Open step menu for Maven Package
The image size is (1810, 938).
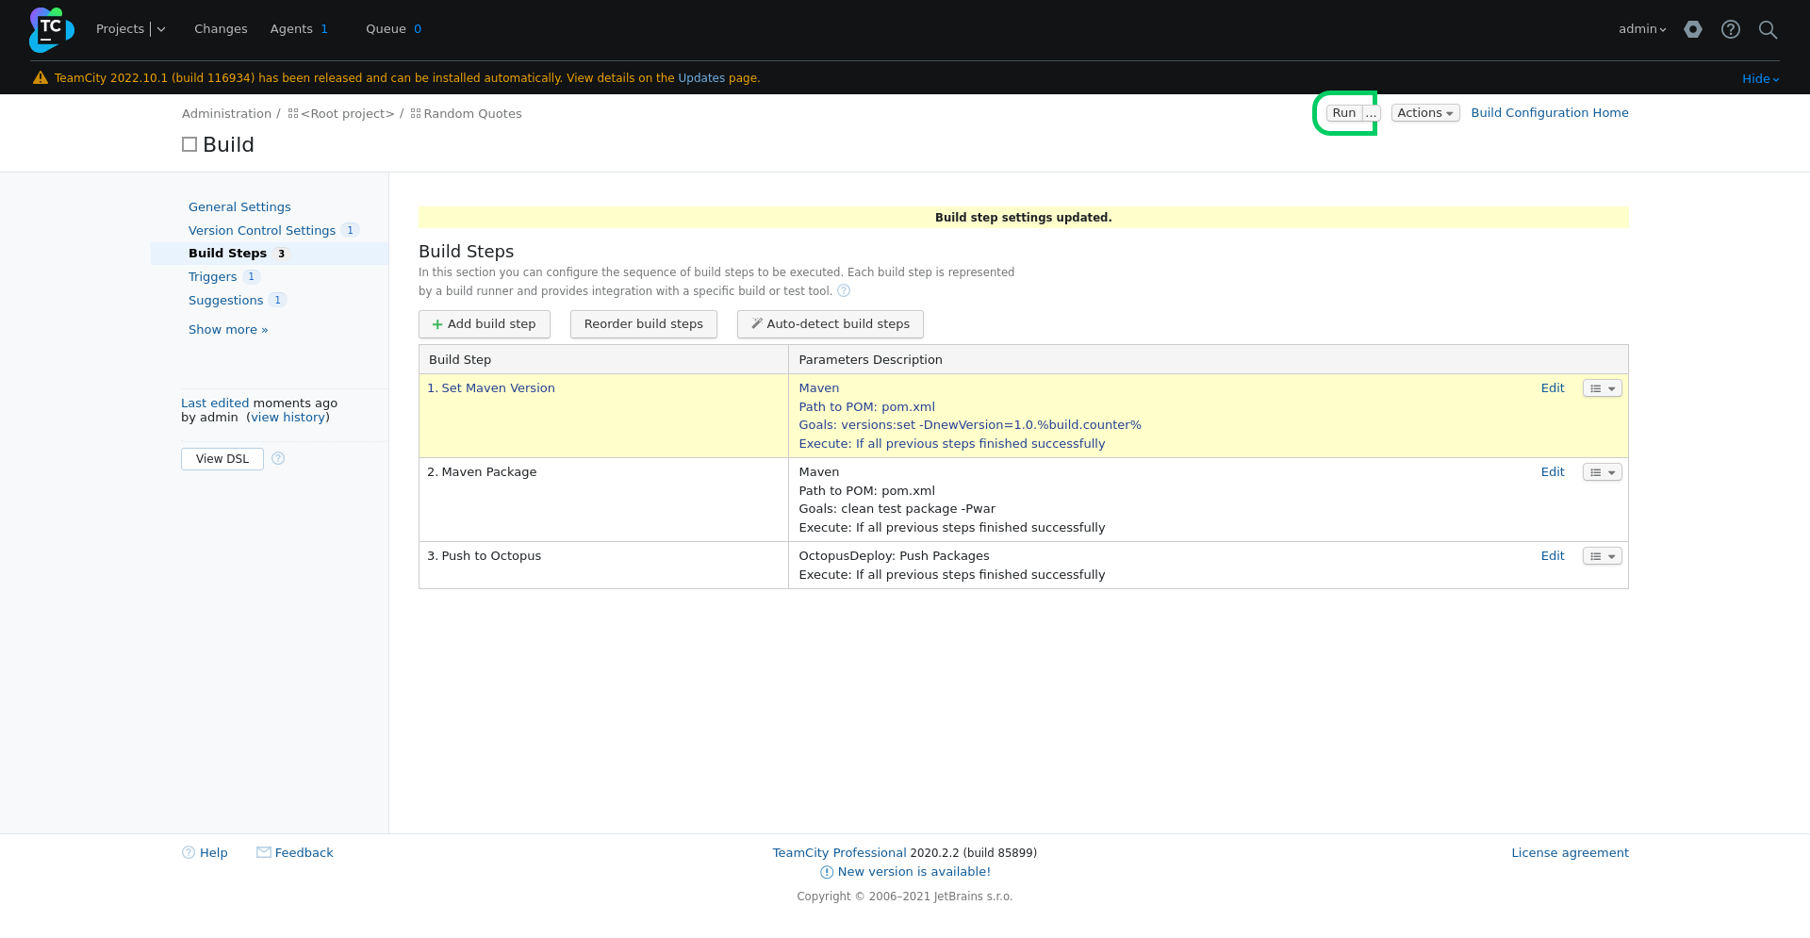tap(1603, 472)
